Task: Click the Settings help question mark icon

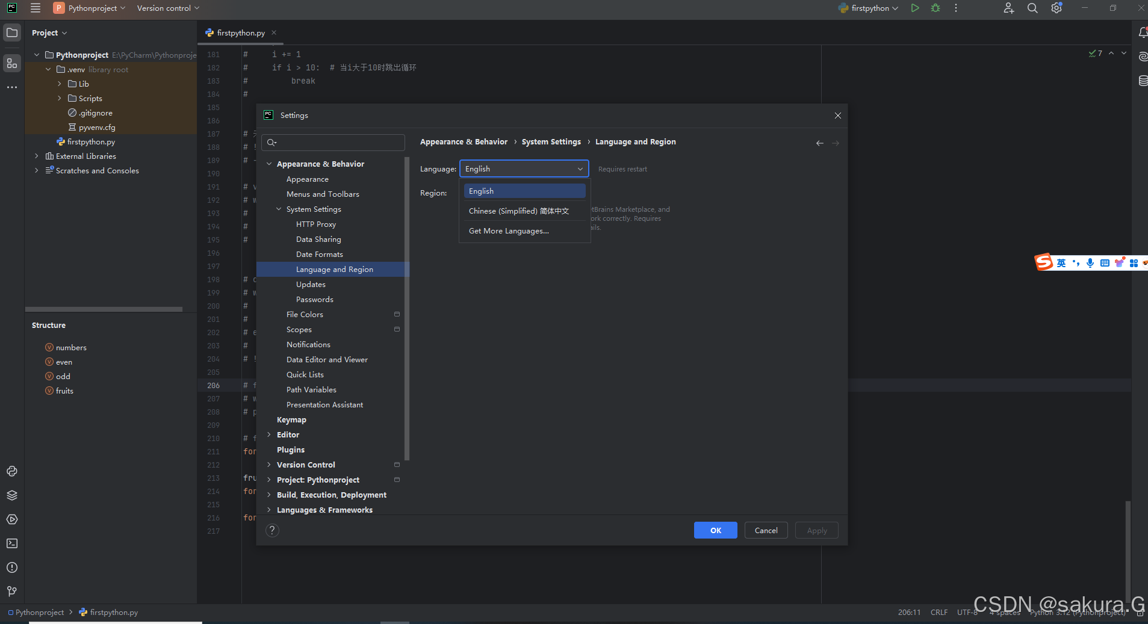Action: pos(272,530)
